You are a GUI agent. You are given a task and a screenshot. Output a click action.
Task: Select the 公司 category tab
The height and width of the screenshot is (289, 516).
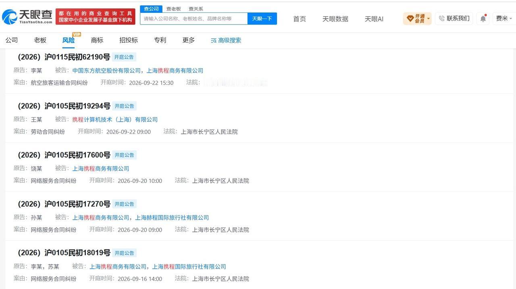point(12,40)
